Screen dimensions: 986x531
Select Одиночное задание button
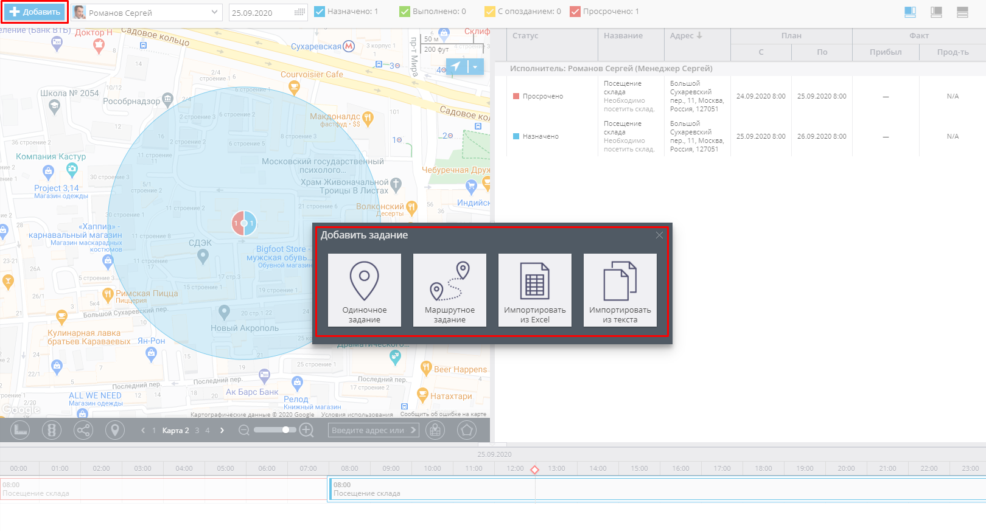pyautogui.click(x=364, y=290)
